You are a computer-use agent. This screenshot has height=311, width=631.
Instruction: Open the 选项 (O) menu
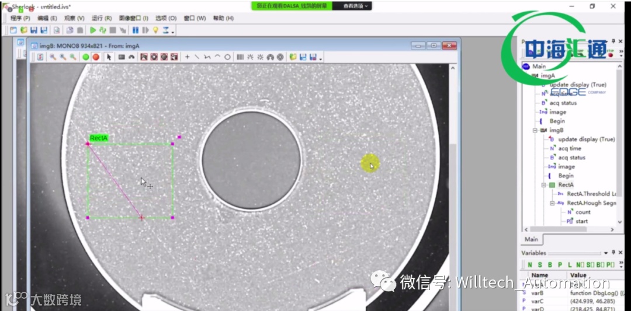pos(166,19)
